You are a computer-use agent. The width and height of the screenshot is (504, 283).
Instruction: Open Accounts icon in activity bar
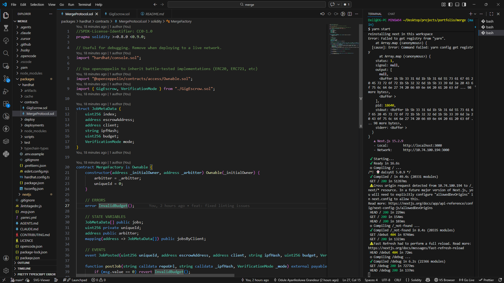click(x=6, y=258)
